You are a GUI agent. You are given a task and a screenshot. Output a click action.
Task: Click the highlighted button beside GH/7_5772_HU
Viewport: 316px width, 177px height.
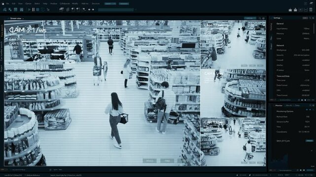310,141
